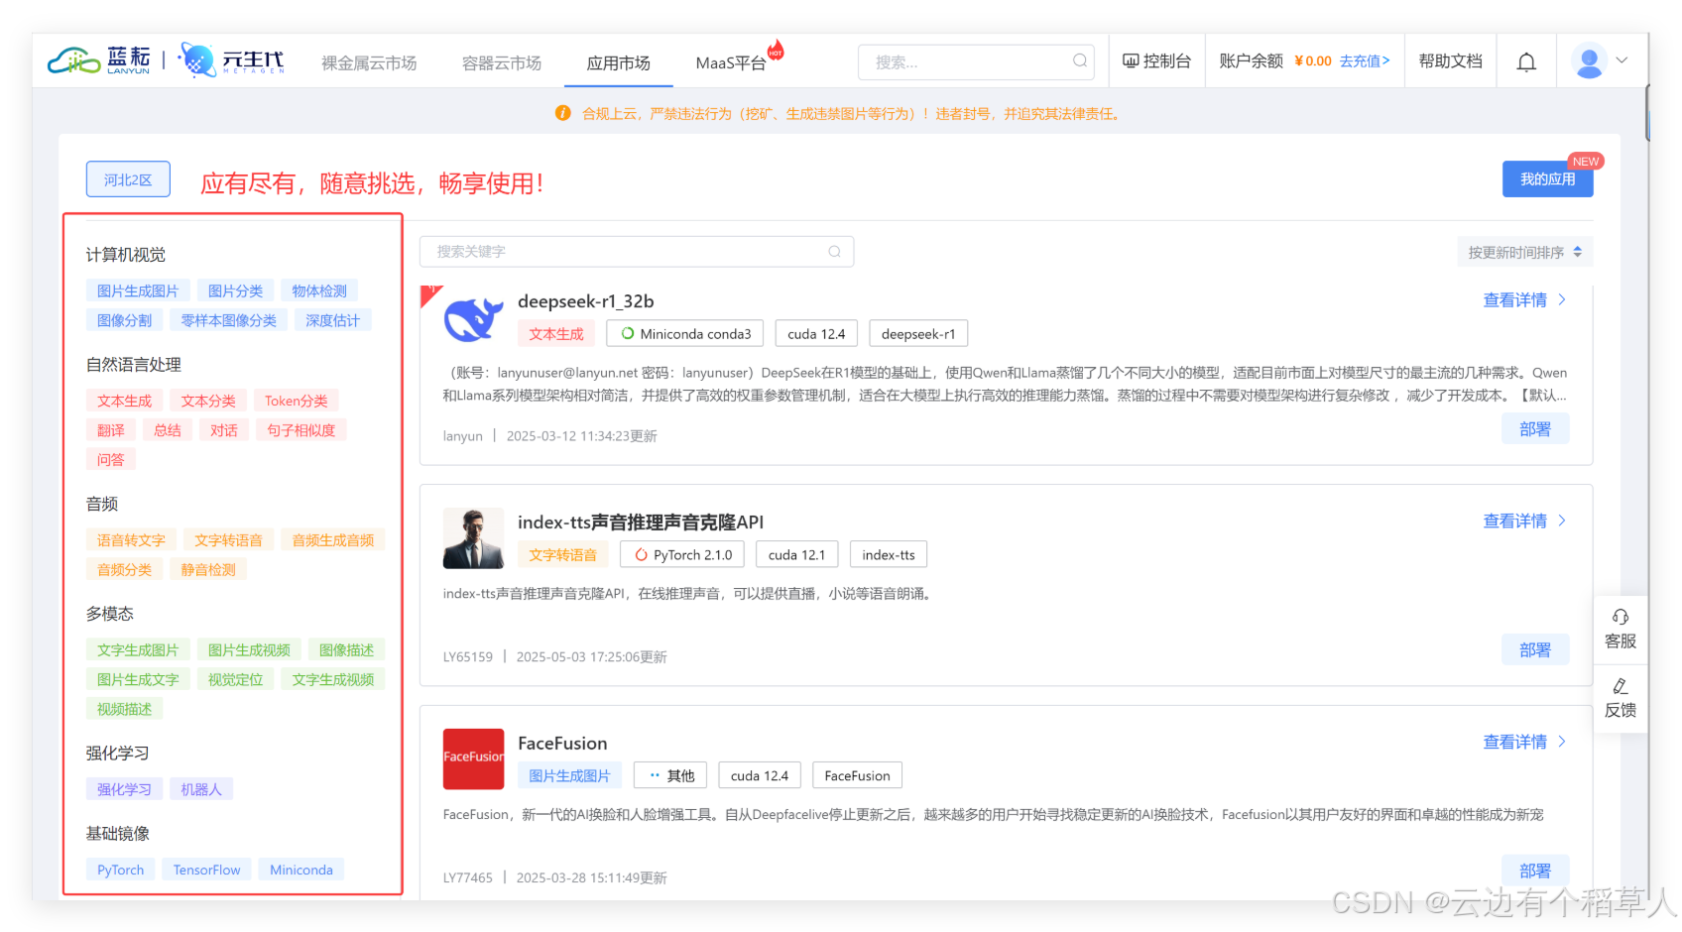Filter by 深度估计 tag

click(x=332, y=320)
